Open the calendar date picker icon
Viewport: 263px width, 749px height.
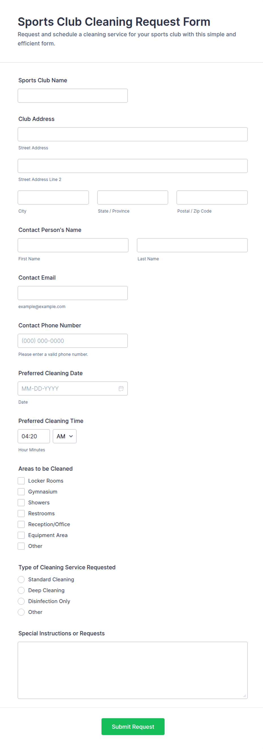121,389
